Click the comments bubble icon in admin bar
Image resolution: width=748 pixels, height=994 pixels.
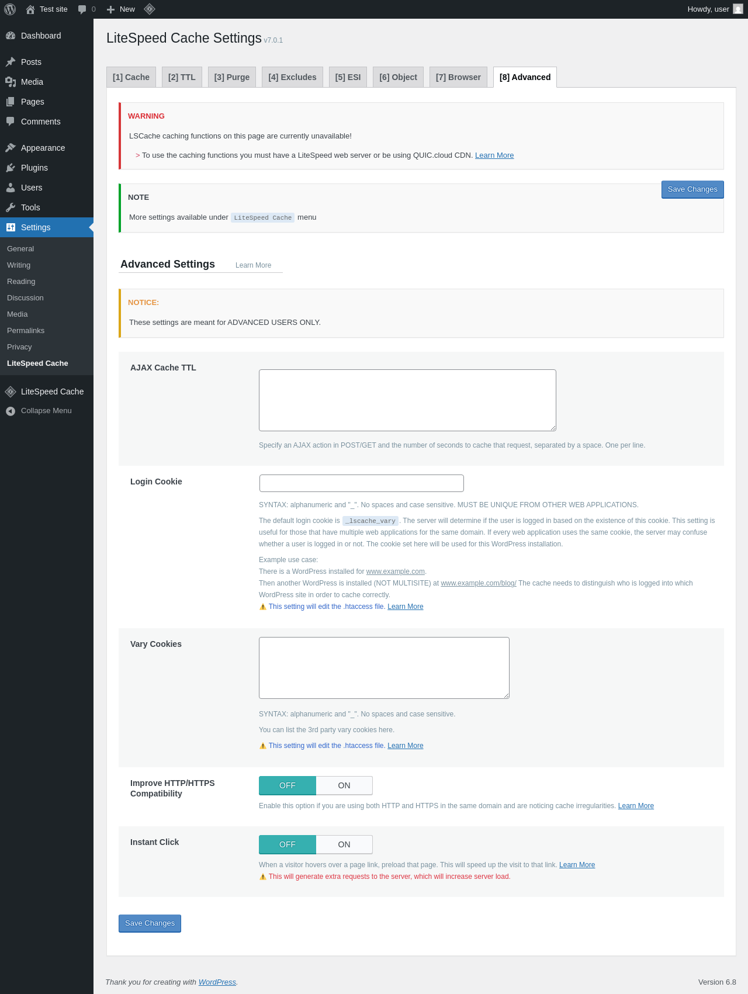(x=82, y=9)
